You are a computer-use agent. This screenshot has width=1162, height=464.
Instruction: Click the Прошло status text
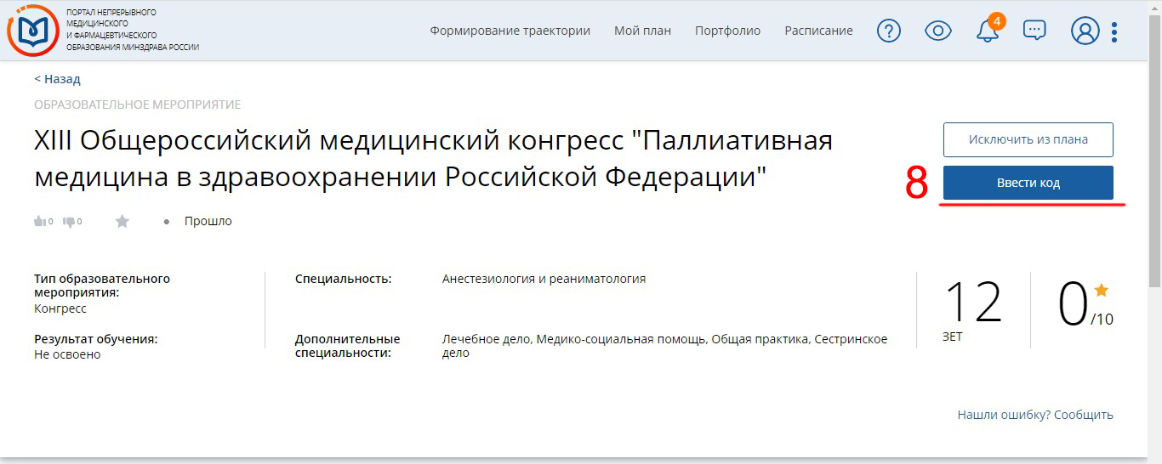click(x=208, y=221)
